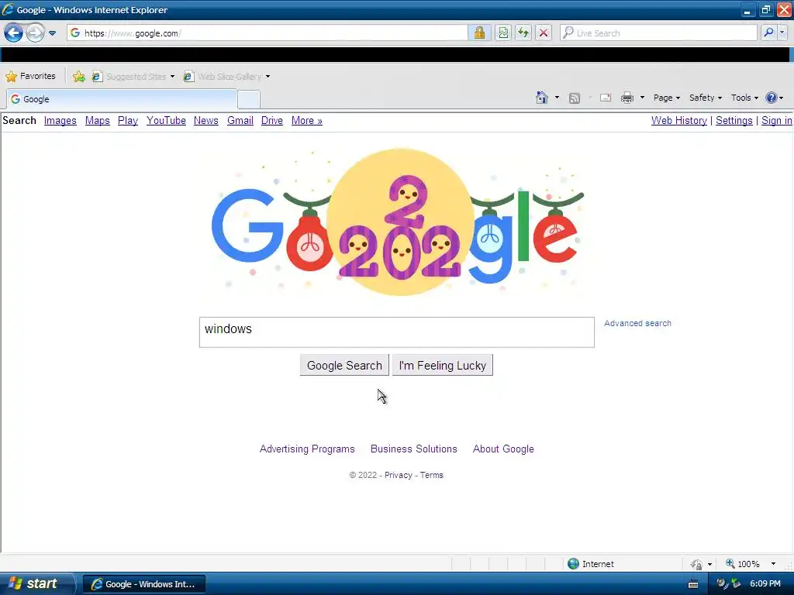Open the Tools menu
794x595 pixels.
pyautogui.click(x=744, y=98)
